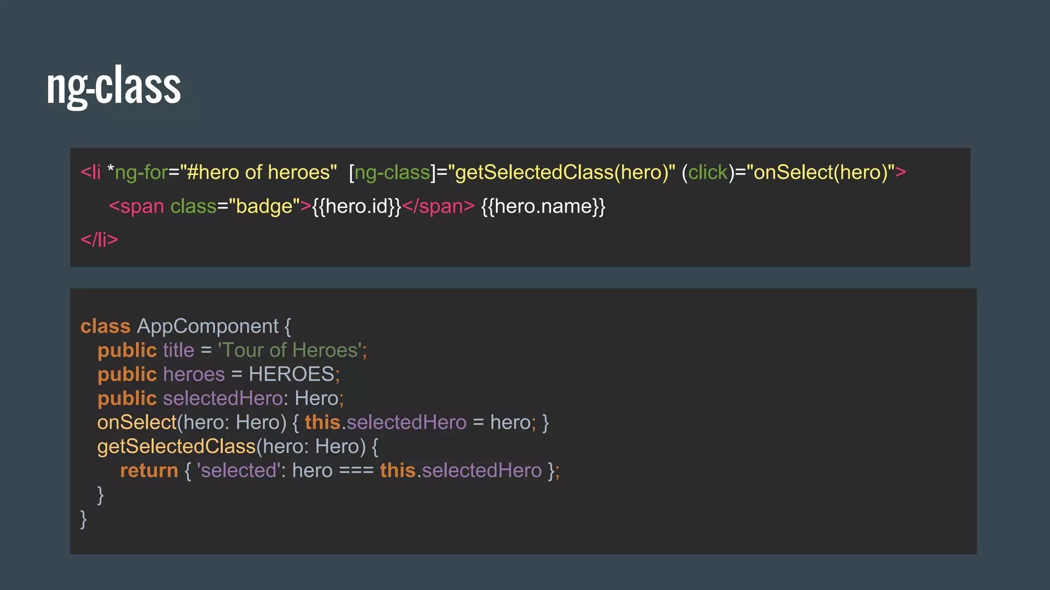1050x590 pixels.
Task: Click the 'ng-class' slide title
Action: pos(113,86)
